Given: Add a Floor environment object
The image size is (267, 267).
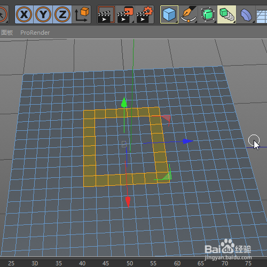Looking at the screenshot, I should (262, 16).
